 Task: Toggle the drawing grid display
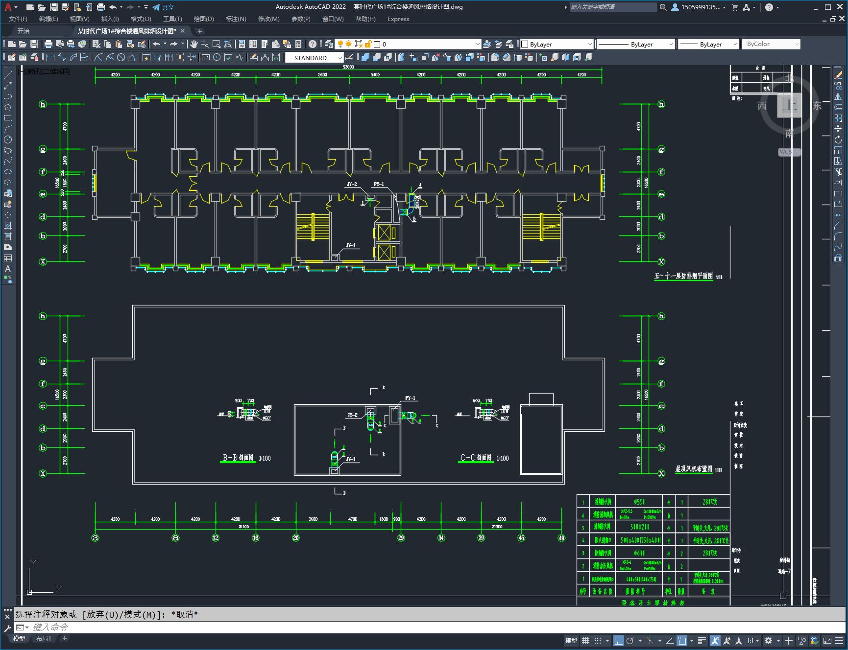coord(585,640)
